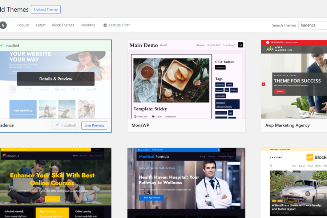Open Details & Preview for Kadence
This screenshot has height=218, width=327.
point(56,79)
